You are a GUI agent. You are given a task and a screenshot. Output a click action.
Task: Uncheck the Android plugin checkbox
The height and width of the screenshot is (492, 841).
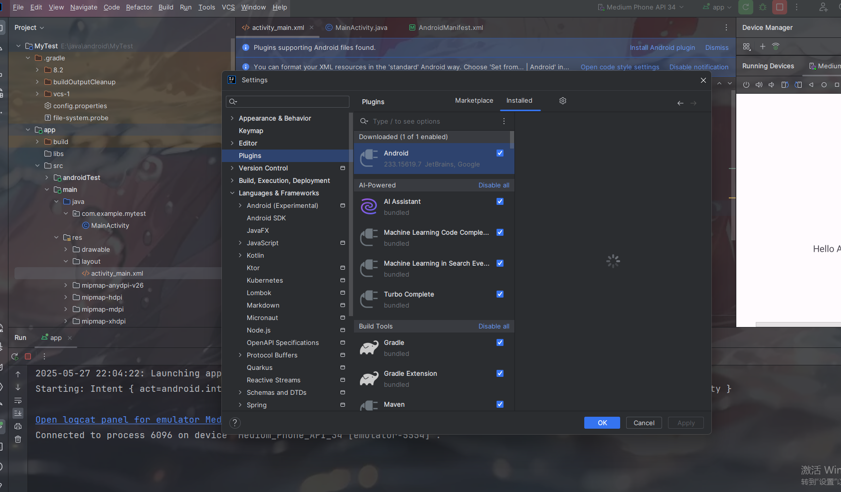pyautogui.click(x=500, y=153)
